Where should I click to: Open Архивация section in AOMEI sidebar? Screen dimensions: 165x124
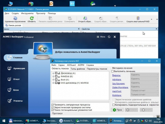[x=16, y=68]
